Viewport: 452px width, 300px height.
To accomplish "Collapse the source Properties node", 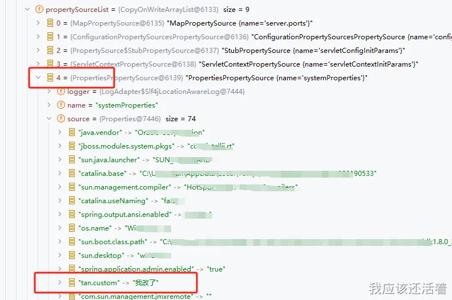I will coord(50,119).
